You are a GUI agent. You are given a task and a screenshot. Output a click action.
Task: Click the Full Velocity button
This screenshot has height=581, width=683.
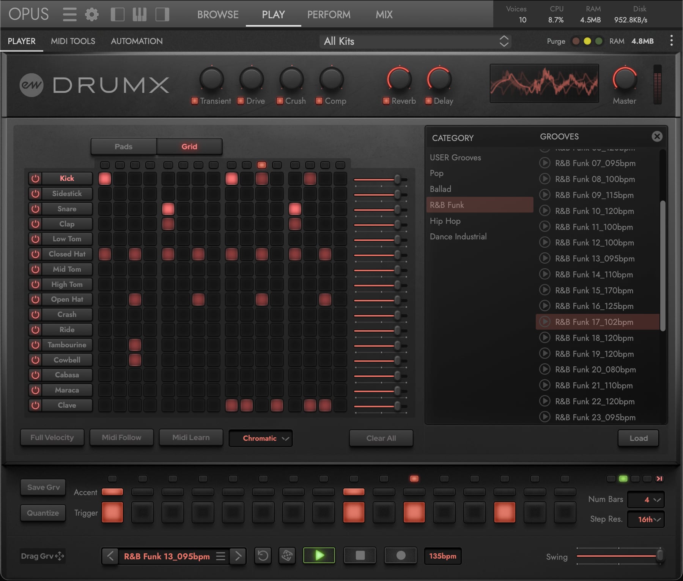click(52, 437)
